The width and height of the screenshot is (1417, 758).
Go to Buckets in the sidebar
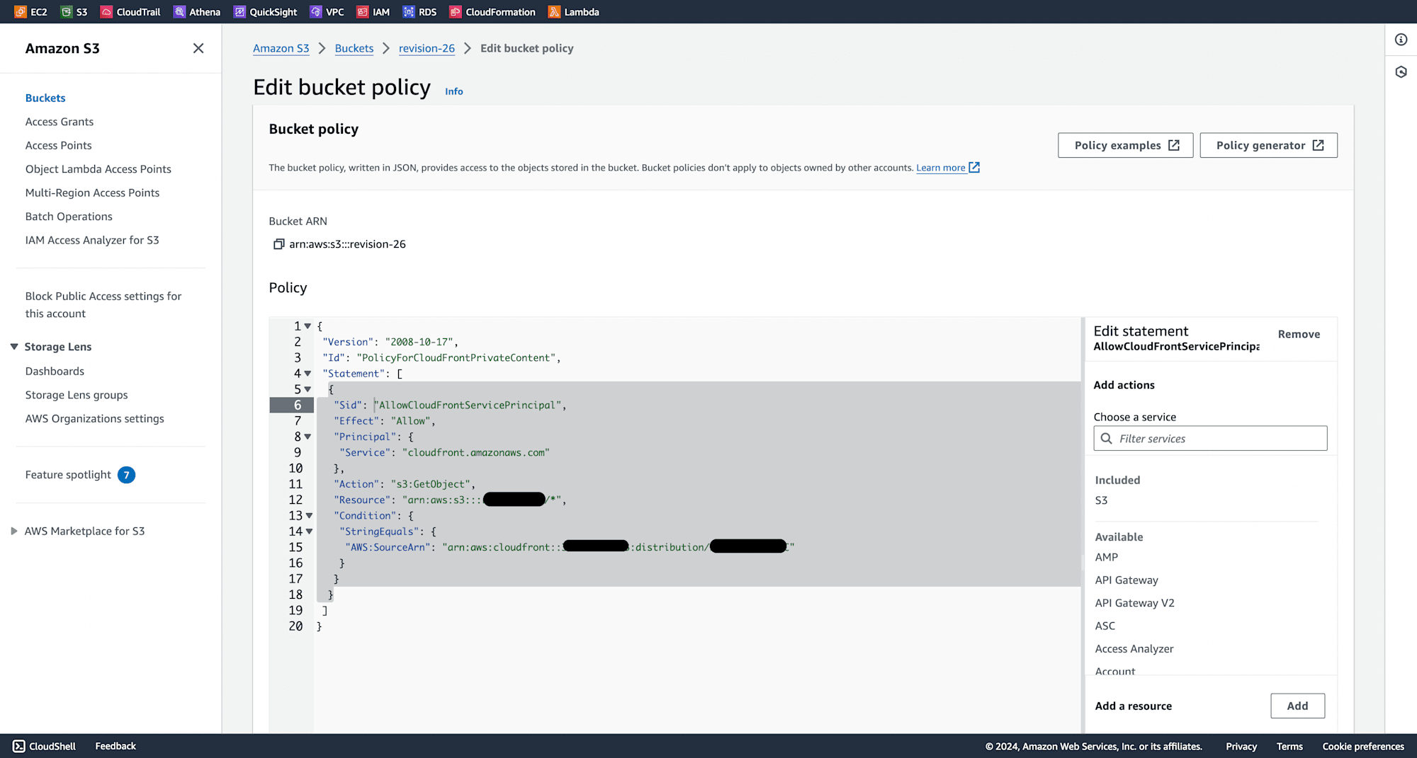[x=45, y=98]
